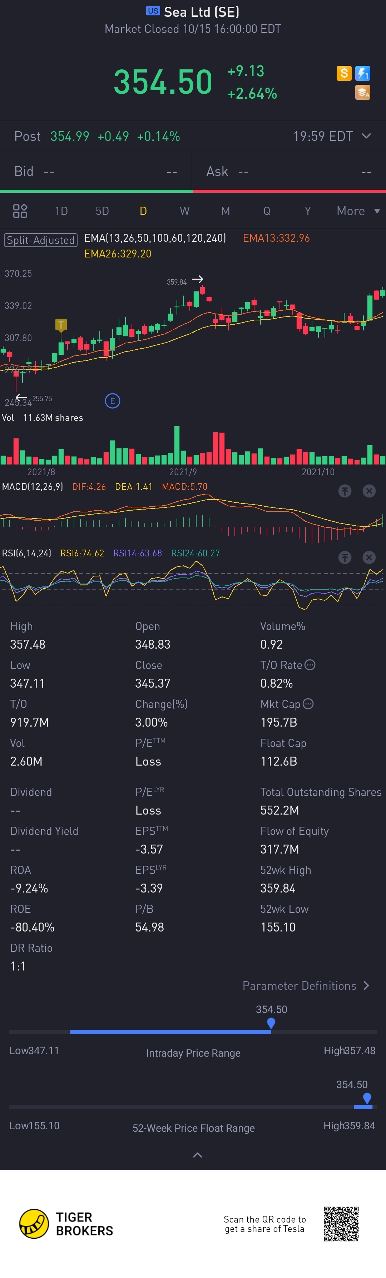Screen dimensions: 386x1278
Task: Pin the MACD indicator to top
Action: [345, 491]
